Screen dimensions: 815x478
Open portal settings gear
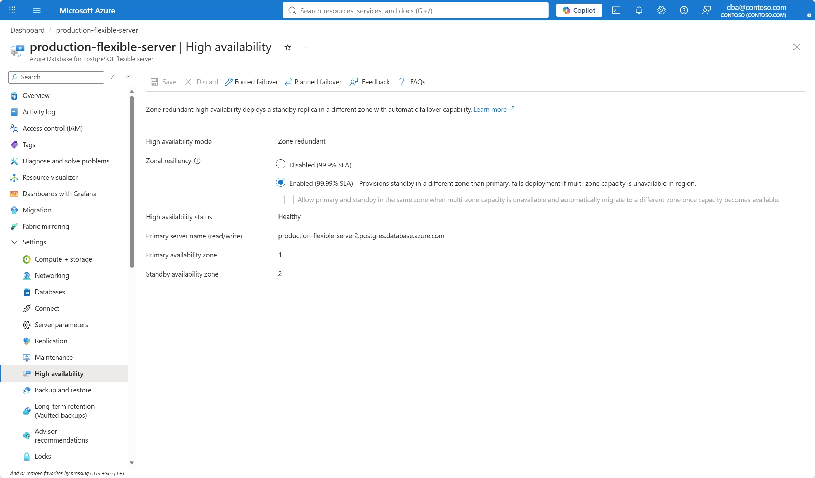(661, 10)
